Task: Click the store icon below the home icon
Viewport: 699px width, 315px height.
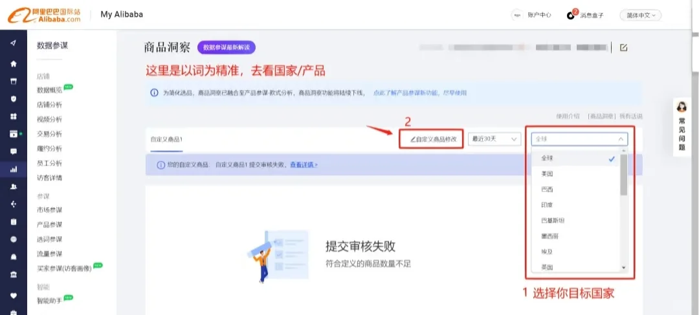Action: click(14, 81)
